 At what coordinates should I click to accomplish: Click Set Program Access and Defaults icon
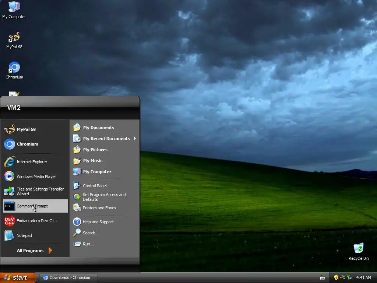click(77, 197)
